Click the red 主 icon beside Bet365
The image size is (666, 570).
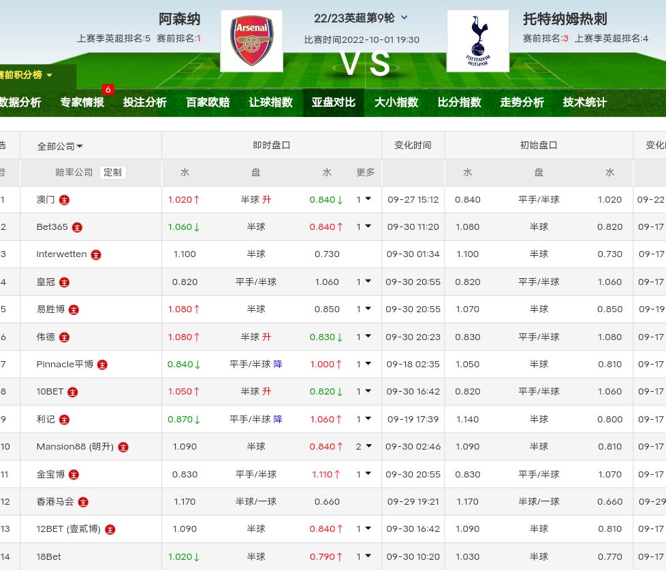tap(77, 227)
